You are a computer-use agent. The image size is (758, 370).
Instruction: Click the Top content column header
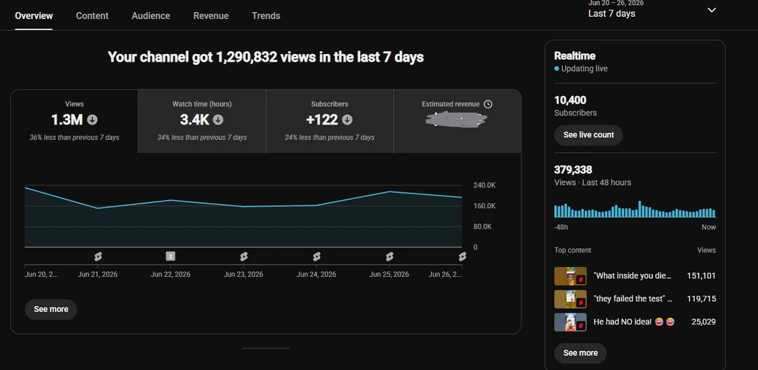573,250
